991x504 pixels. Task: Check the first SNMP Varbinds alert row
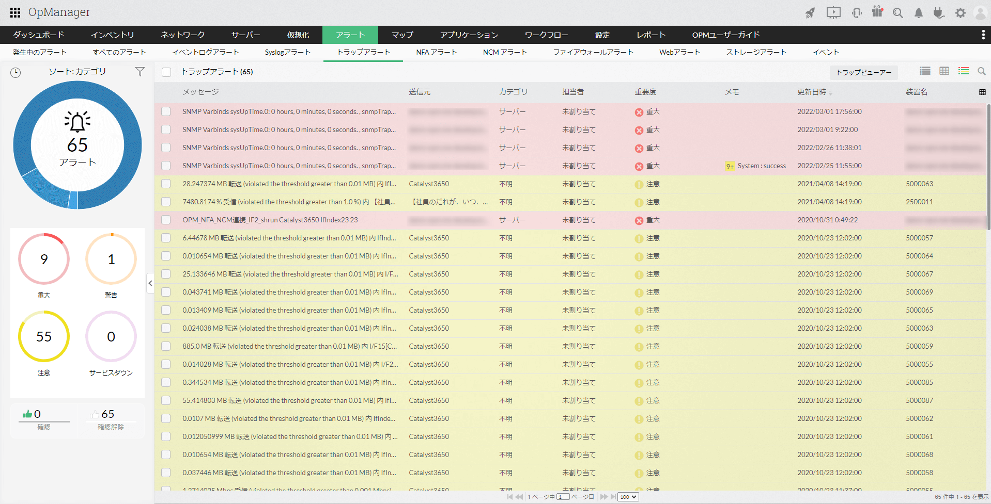pos(166,111)
